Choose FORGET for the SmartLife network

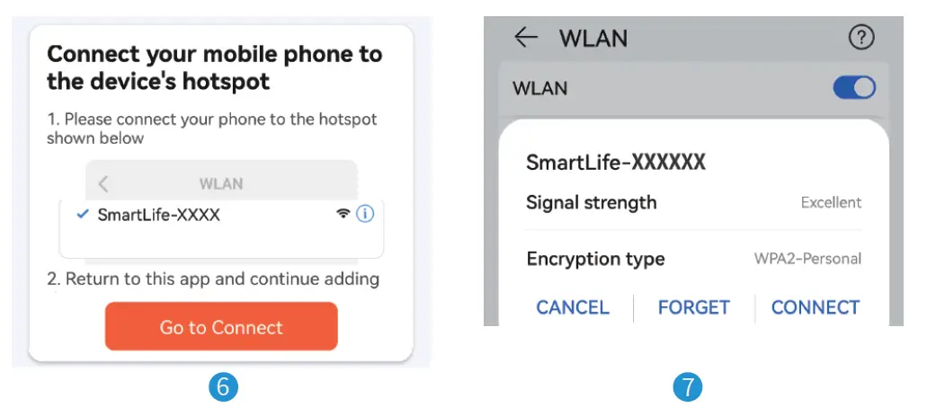693,307
